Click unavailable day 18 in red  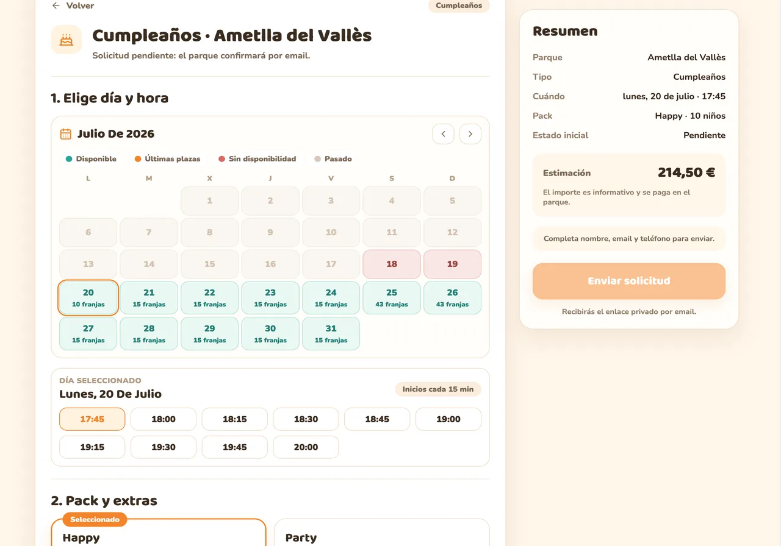[392, 264]
